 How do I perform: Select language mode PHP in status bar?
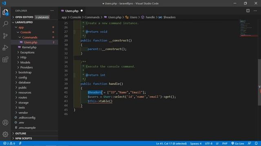225,144
